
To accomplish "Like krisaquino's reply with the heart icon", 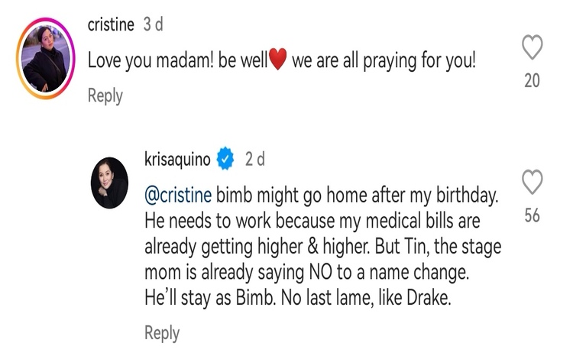I will coord(533,183).
